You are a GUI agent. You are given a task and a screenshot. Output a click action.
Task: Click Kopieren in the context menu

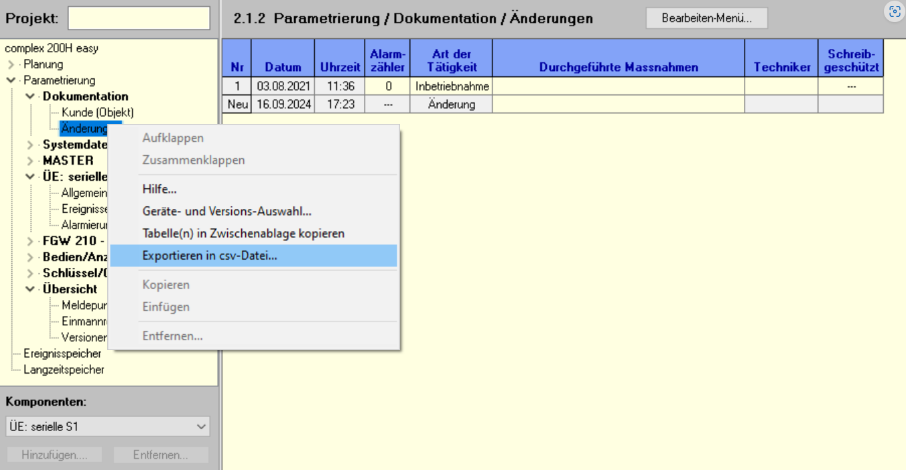[x=253, y=285]
